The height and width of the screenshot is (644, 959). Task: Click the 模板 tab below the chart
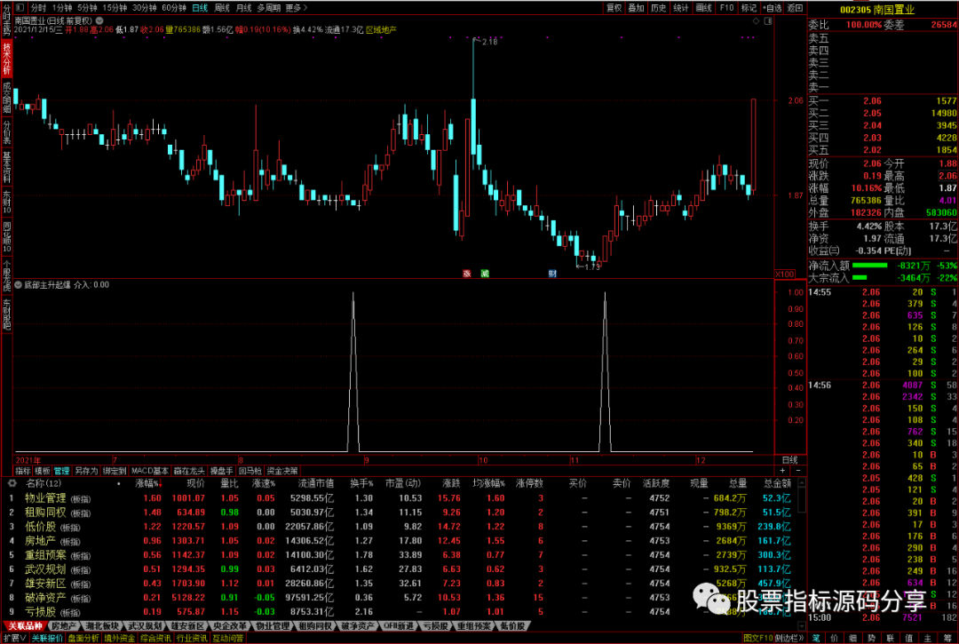tap(43, 471)
